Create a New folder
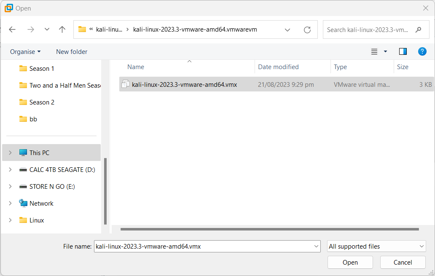The image size is (435, 276). (x=72, y=51)
